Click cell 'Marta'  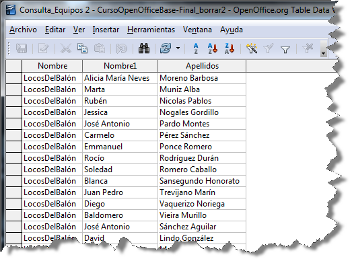point(120,89)
